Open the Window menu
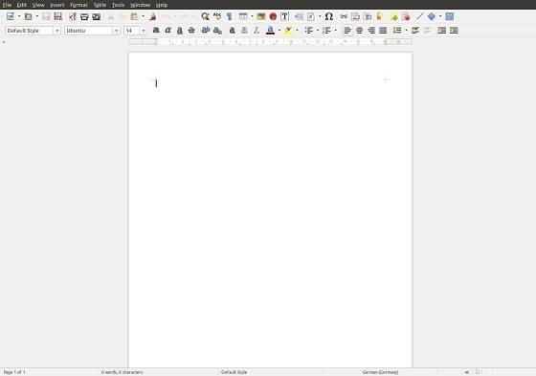This screenshot has height=376, width=536. click(140, 5)
